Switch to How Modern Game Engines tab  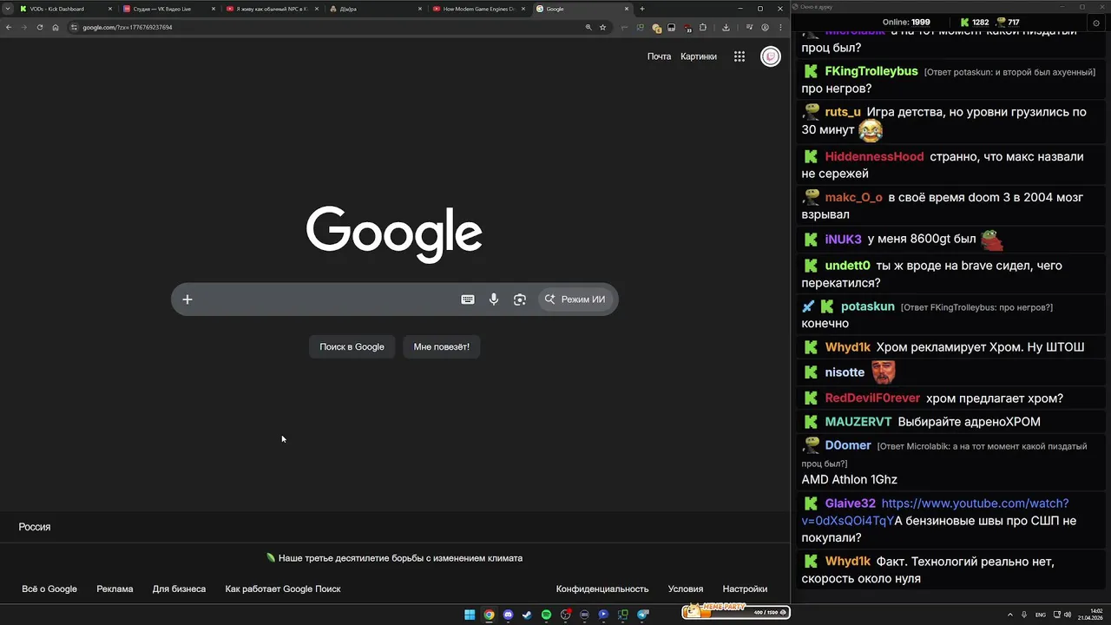(478, 9)
